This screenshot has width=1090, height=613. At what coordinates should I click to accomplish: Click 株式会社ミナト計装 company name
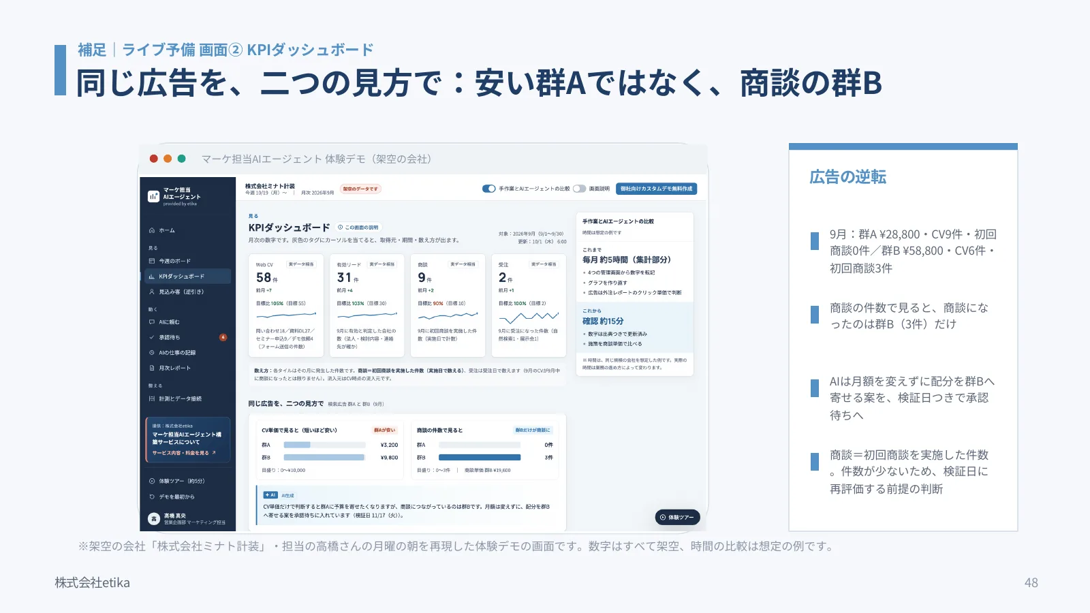[x=270, y=186]
